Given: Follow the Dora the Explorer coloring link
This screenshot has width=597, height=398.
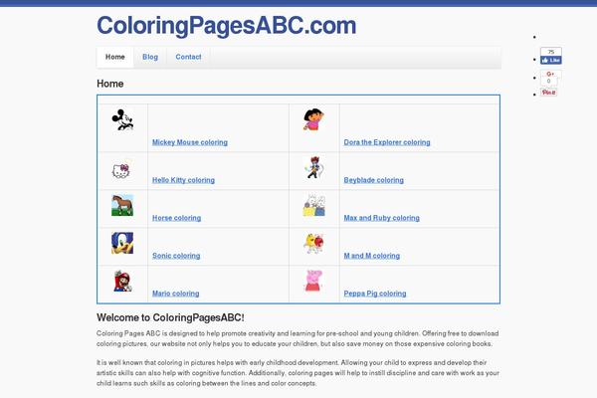Looking at the screenshot, I should 387,142.
